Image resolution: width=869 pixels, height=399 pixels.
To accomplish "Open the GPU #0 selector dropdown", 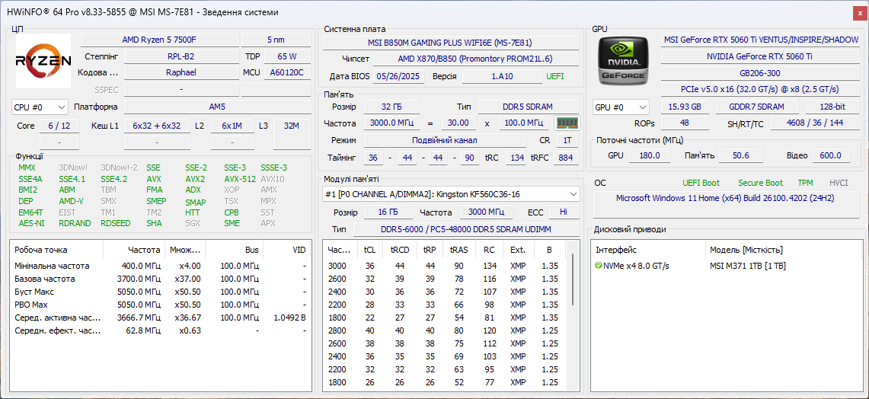I will [621, 107].
